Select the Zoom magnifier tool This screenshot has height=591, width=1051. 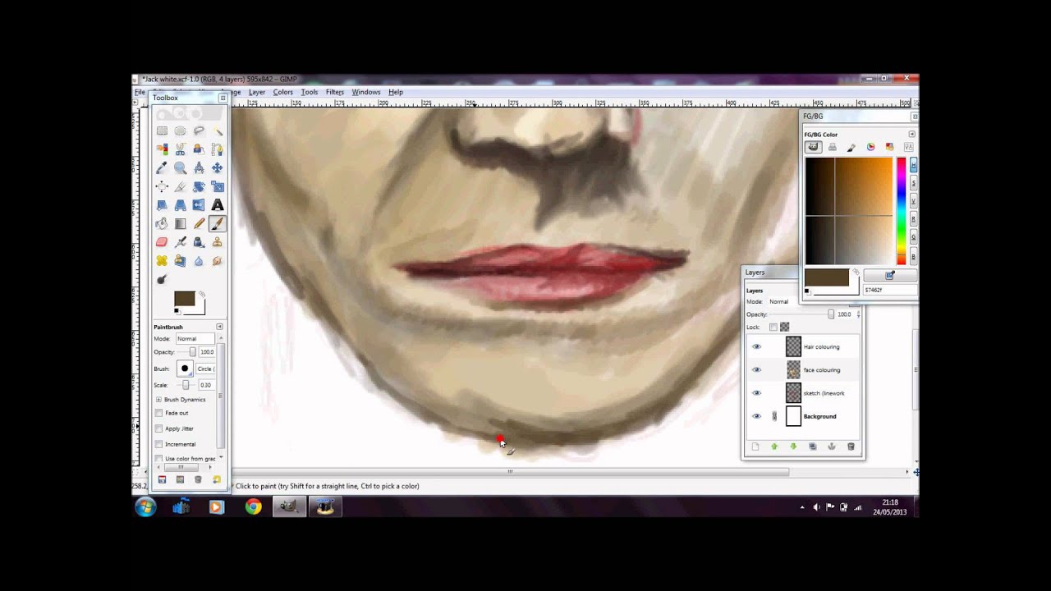click(x=180, y=168)
